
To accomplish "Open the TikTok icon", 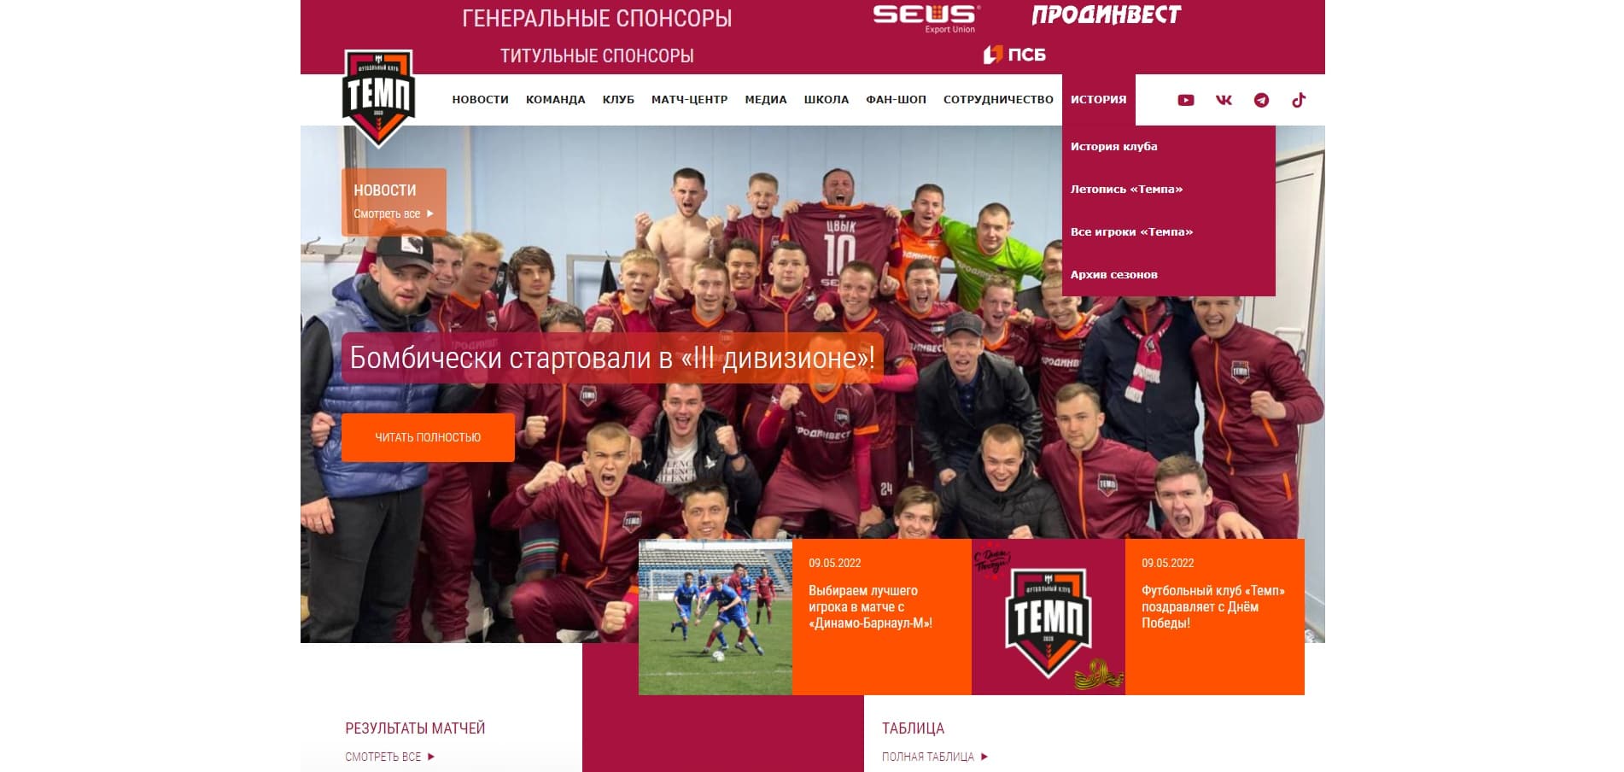I will pyautogui.click(x=1299, y=100).
